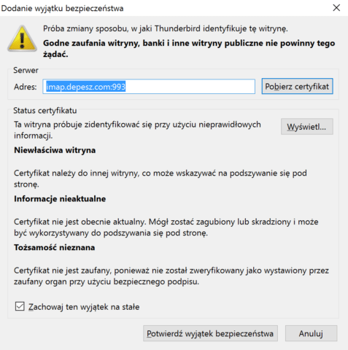Click the bold Godne zaufania witryny warning
This screenshot has height=350, width=348.
189,48
